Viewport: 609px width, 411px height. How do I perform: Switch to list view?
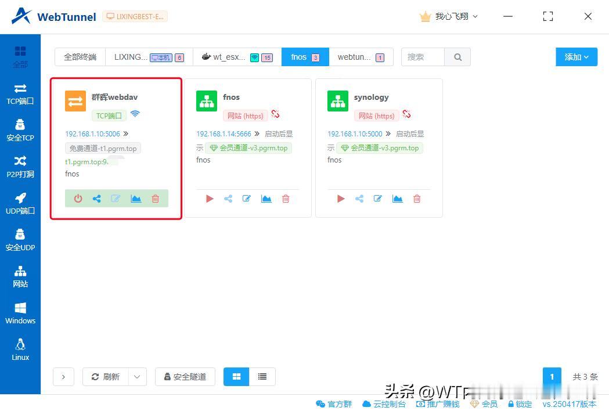click(262, 376)
